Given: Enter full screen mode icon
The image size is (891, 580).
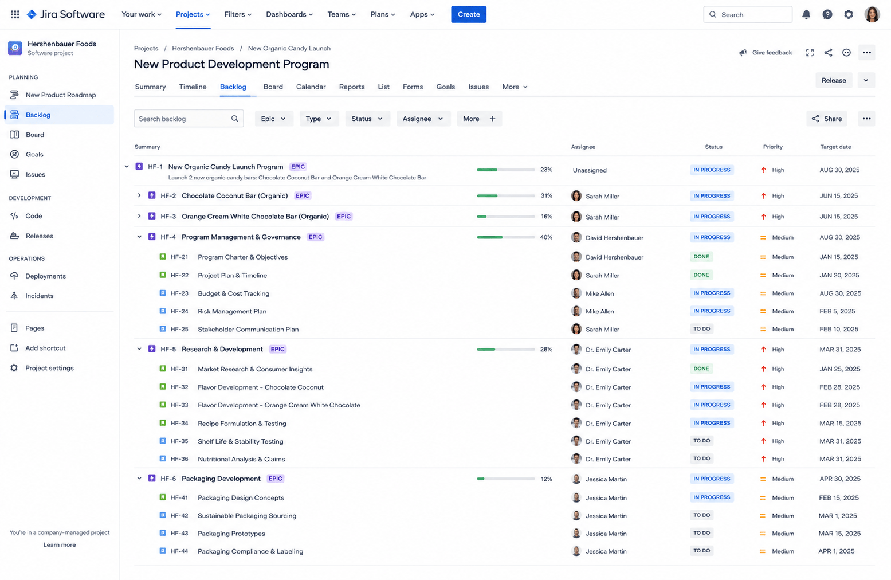Looking at the screenshot, I should (810, 53).
